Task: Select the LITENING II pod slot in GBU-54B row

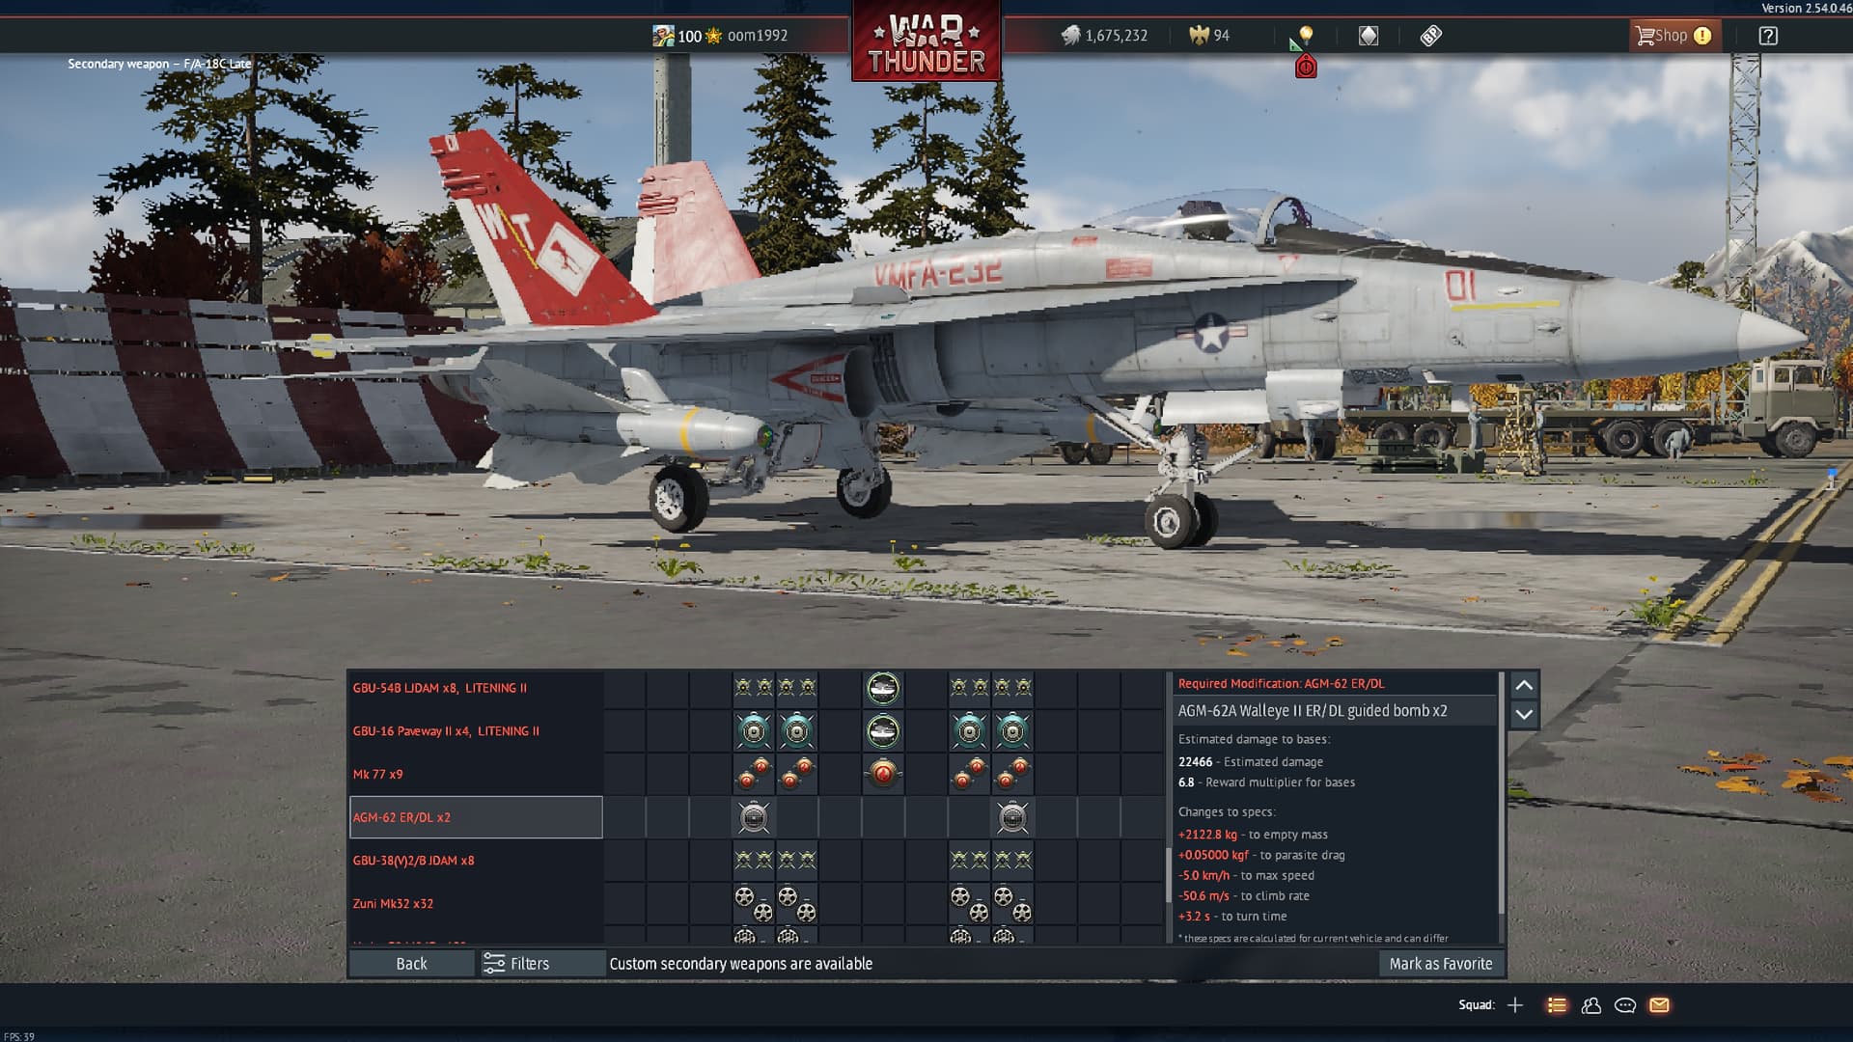Action: point(882,688)
